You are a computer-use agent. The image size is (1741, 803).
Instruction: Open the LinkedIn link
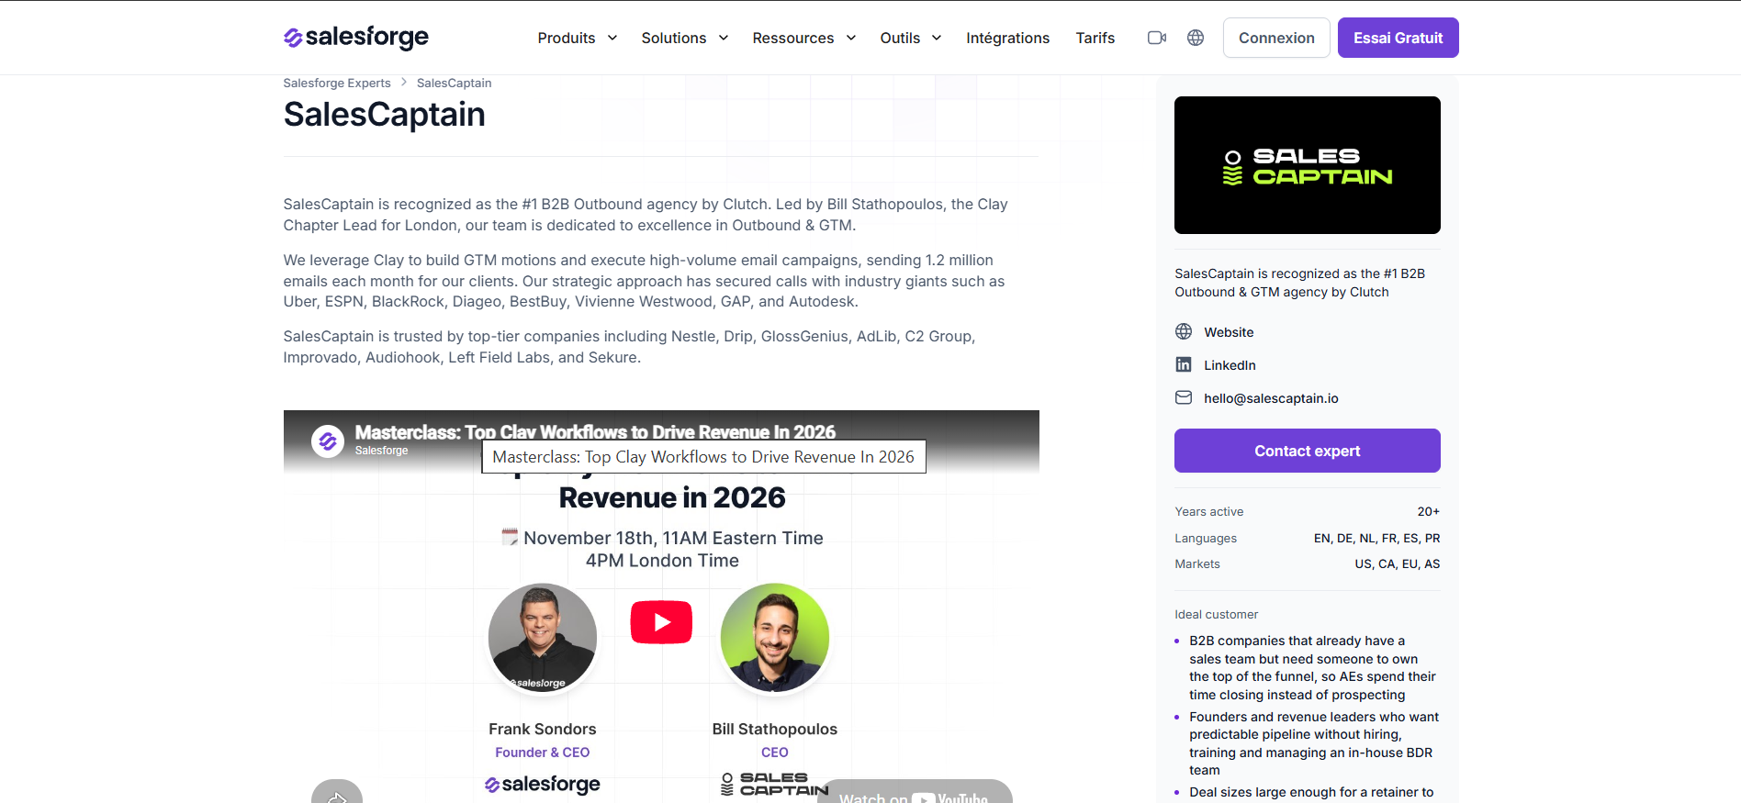click(x=1230, y=365)
